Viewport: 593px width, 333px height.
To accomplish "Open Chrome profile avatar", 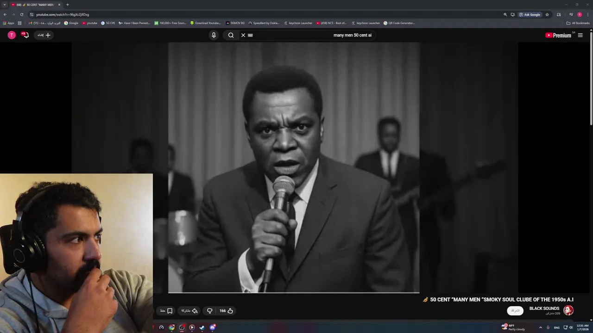I will tap(579, 14).
